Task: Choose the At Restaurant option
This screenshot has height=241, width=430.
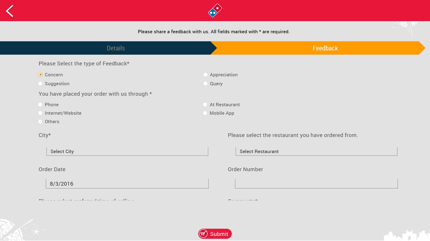Action: pos(205,105)
